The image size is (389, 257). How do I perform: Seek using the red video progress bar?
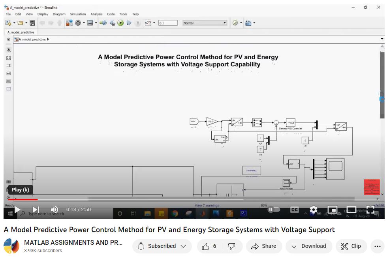[24, 200]
